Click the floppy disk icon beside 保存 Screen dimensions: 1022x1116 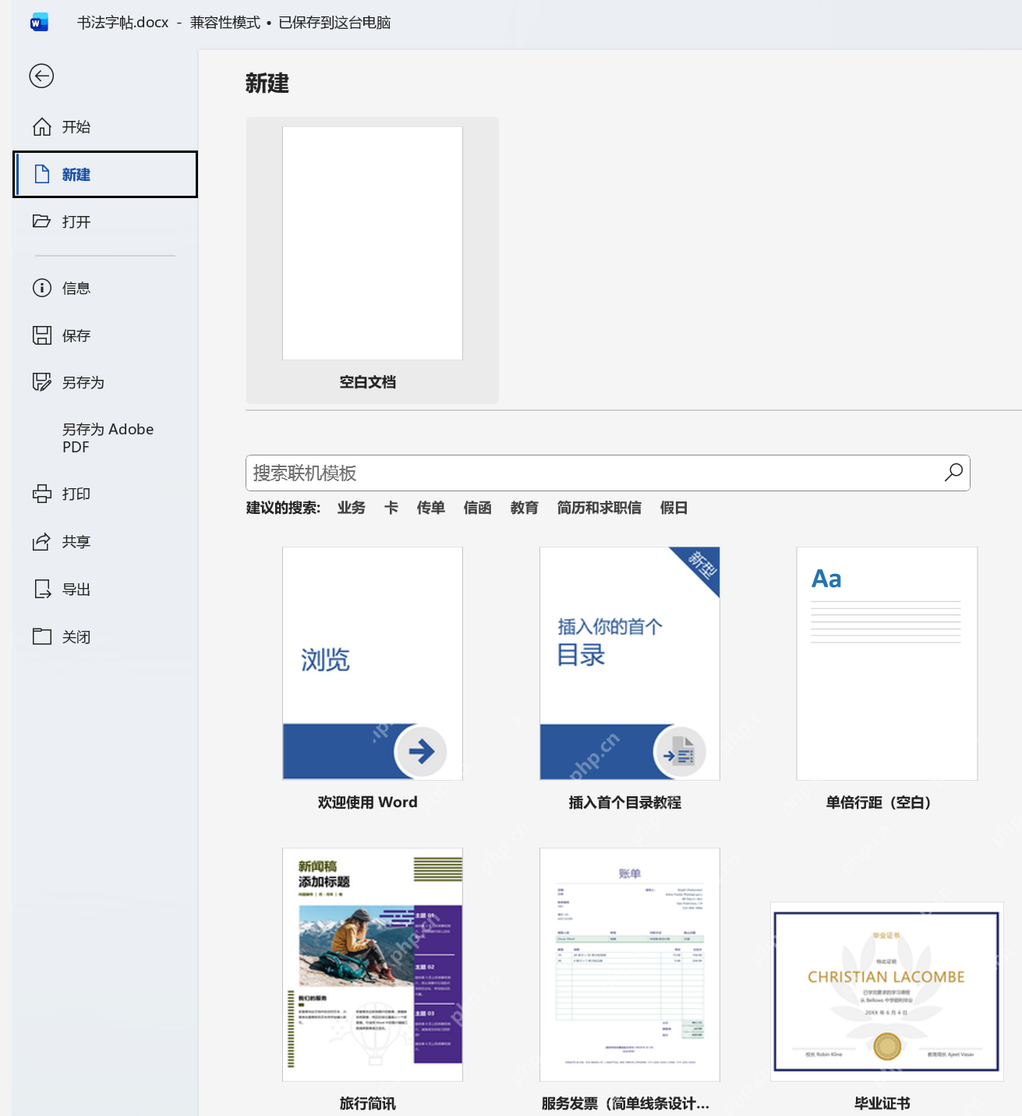pyautogui.click(x=42, y=335)
